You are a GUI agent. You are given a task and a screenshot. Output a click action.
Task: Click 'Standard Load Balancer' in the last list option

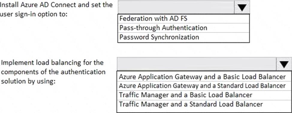tap(226, 104)
